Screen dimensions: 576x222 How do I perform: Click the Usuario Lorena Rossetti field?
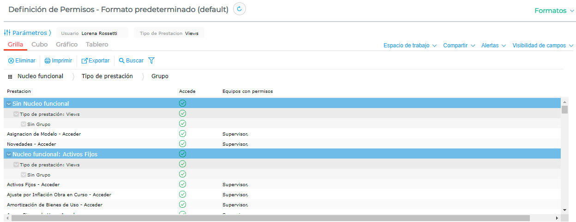click(92, 33)
